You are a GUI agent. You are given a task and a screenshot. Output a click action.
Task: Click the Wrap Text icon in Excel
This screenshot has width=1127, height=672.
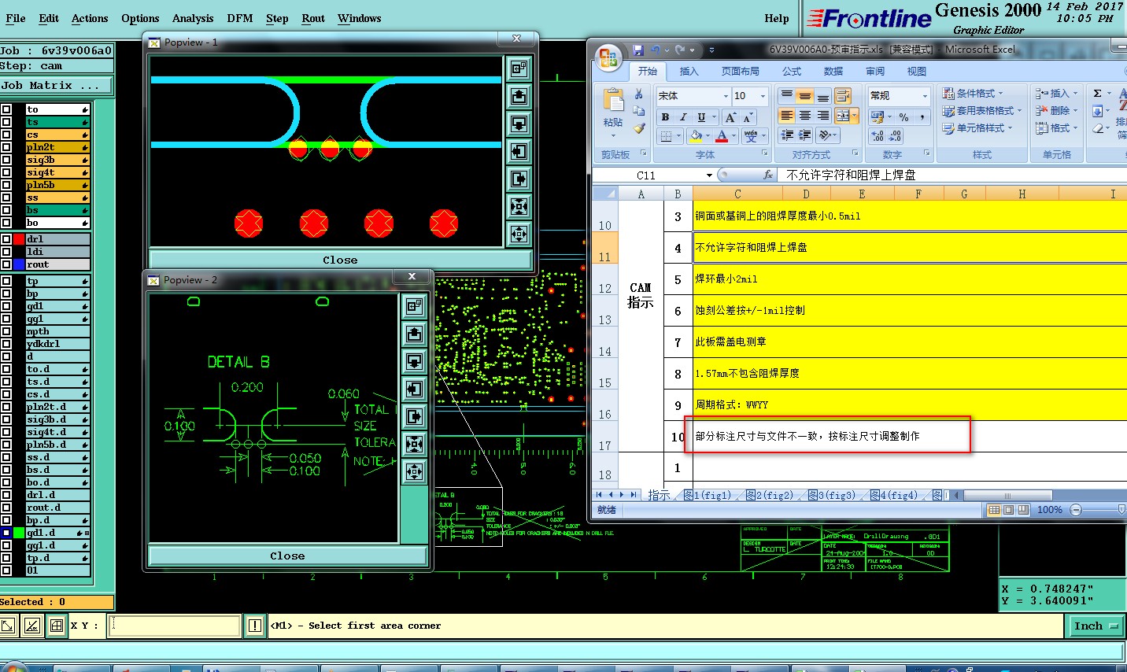(x=843, y=96)
